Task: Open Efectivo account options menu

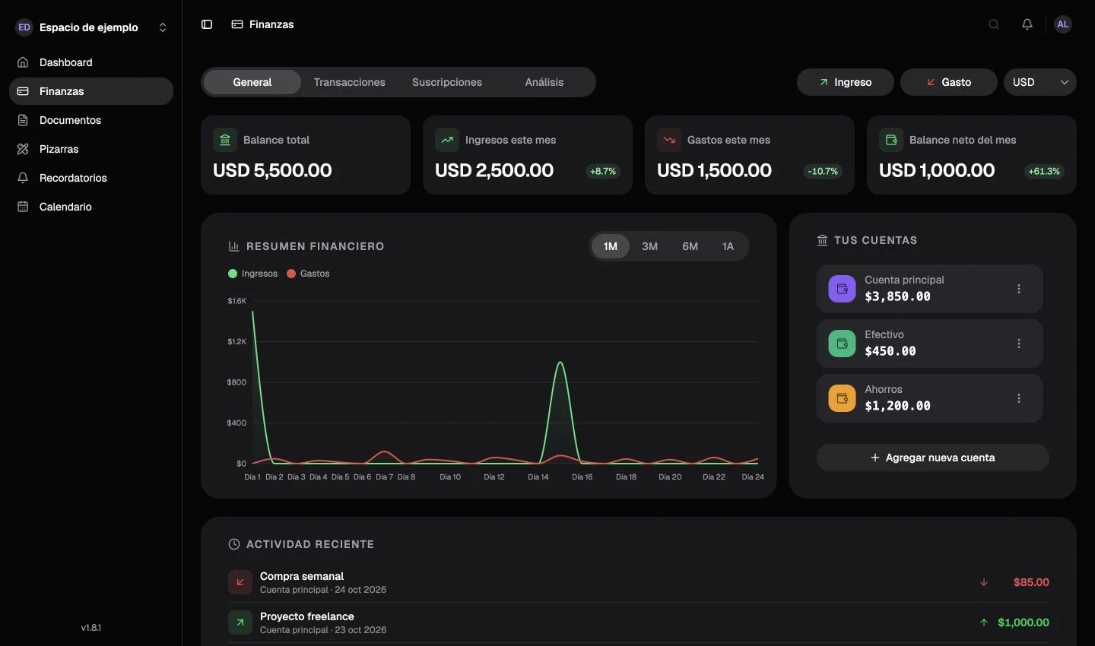Action: (1019, 344)
